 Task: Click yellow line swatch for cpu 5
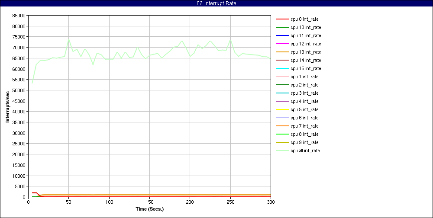click(282, 109)
